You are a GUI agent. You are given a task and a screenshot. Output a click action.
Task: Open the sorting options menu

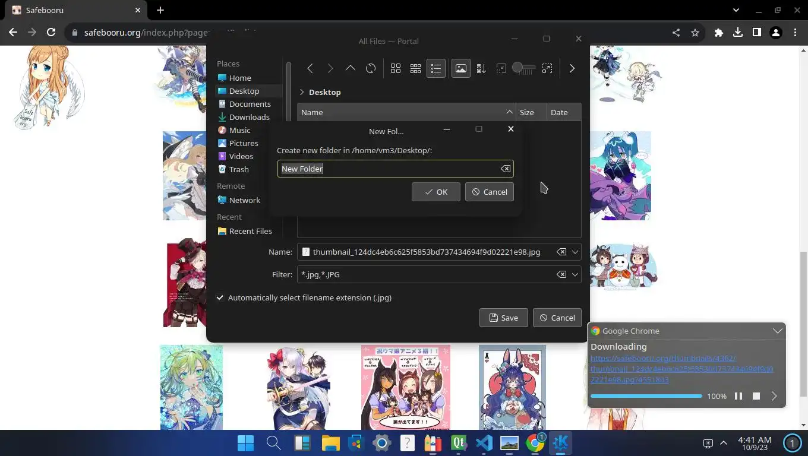pos(481,69)
